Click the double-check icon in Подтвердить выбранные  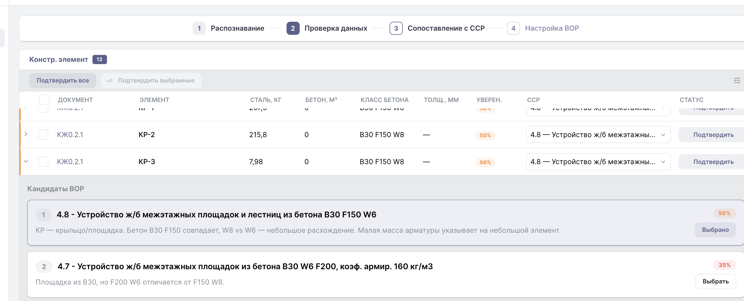(110, 81)
